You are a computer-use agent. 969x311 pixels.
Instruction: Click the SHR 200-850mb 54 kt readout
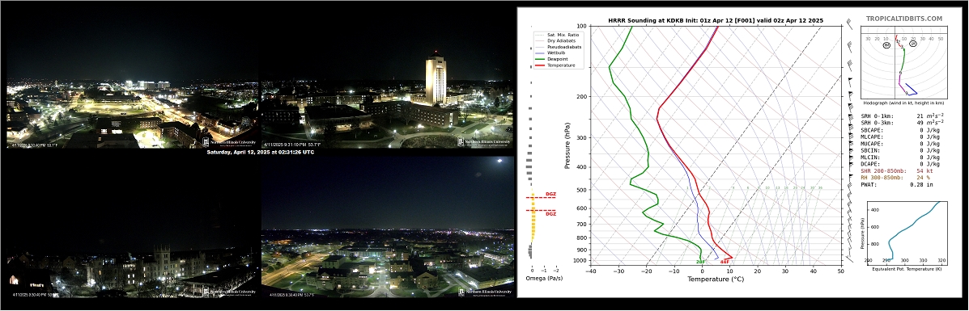coord(896,170)
